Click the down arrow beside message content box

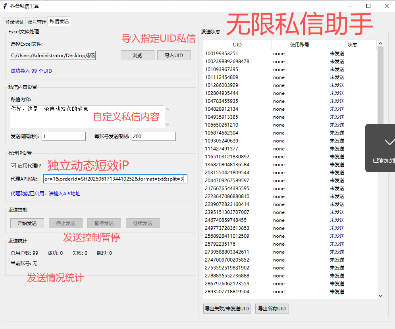[168, 125]
